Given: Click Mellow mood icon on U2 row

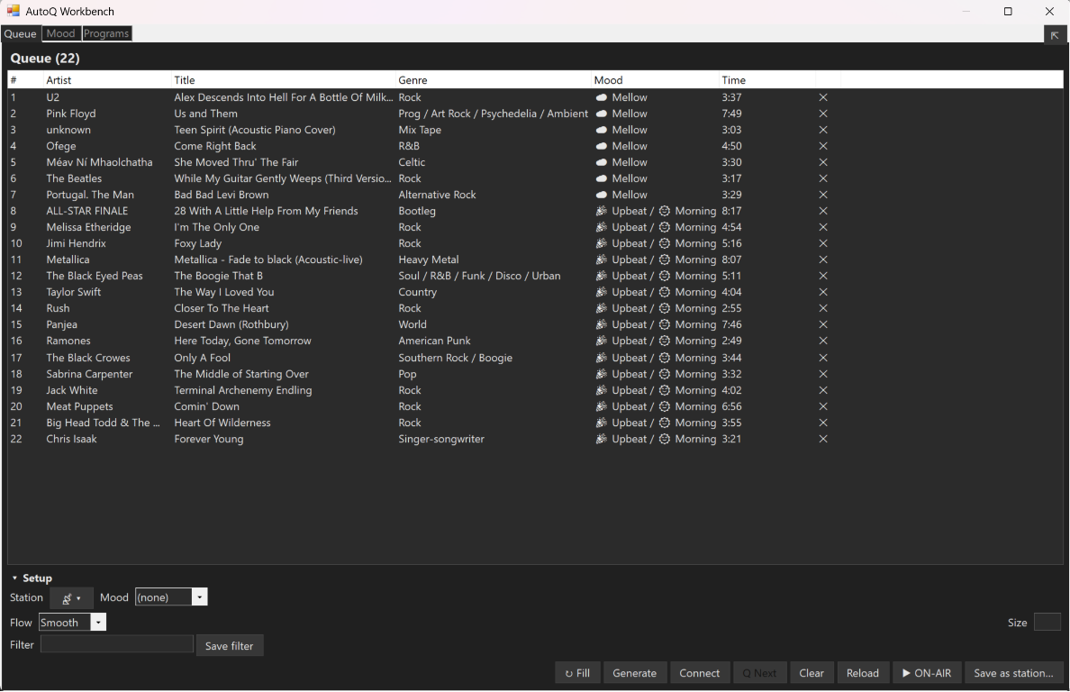Looking at the screenshot, I should (x=601, y=97).
